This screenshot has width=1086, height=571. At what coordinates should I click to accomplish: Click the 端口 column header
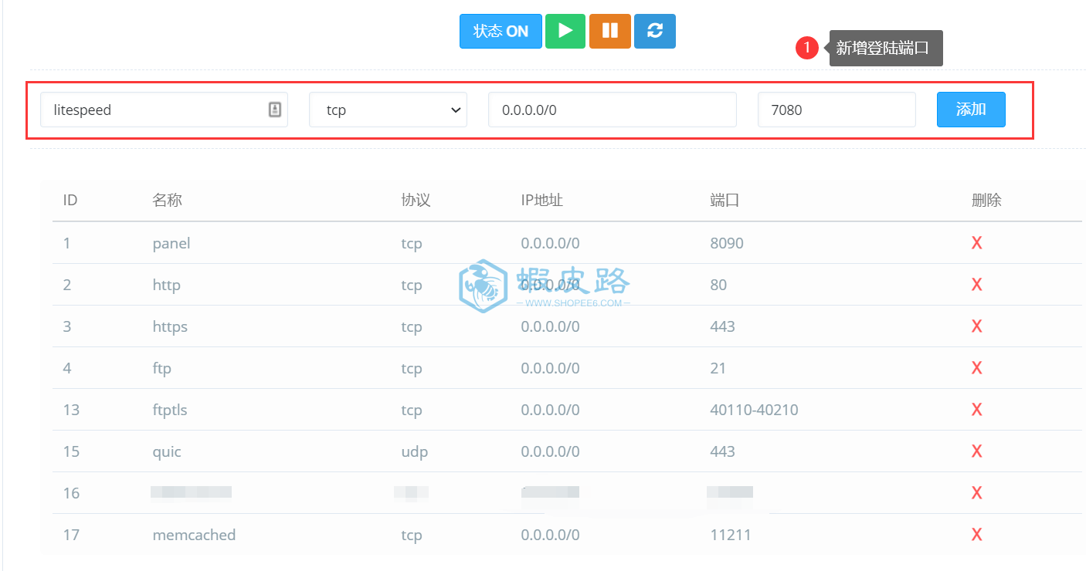(725, 201)
